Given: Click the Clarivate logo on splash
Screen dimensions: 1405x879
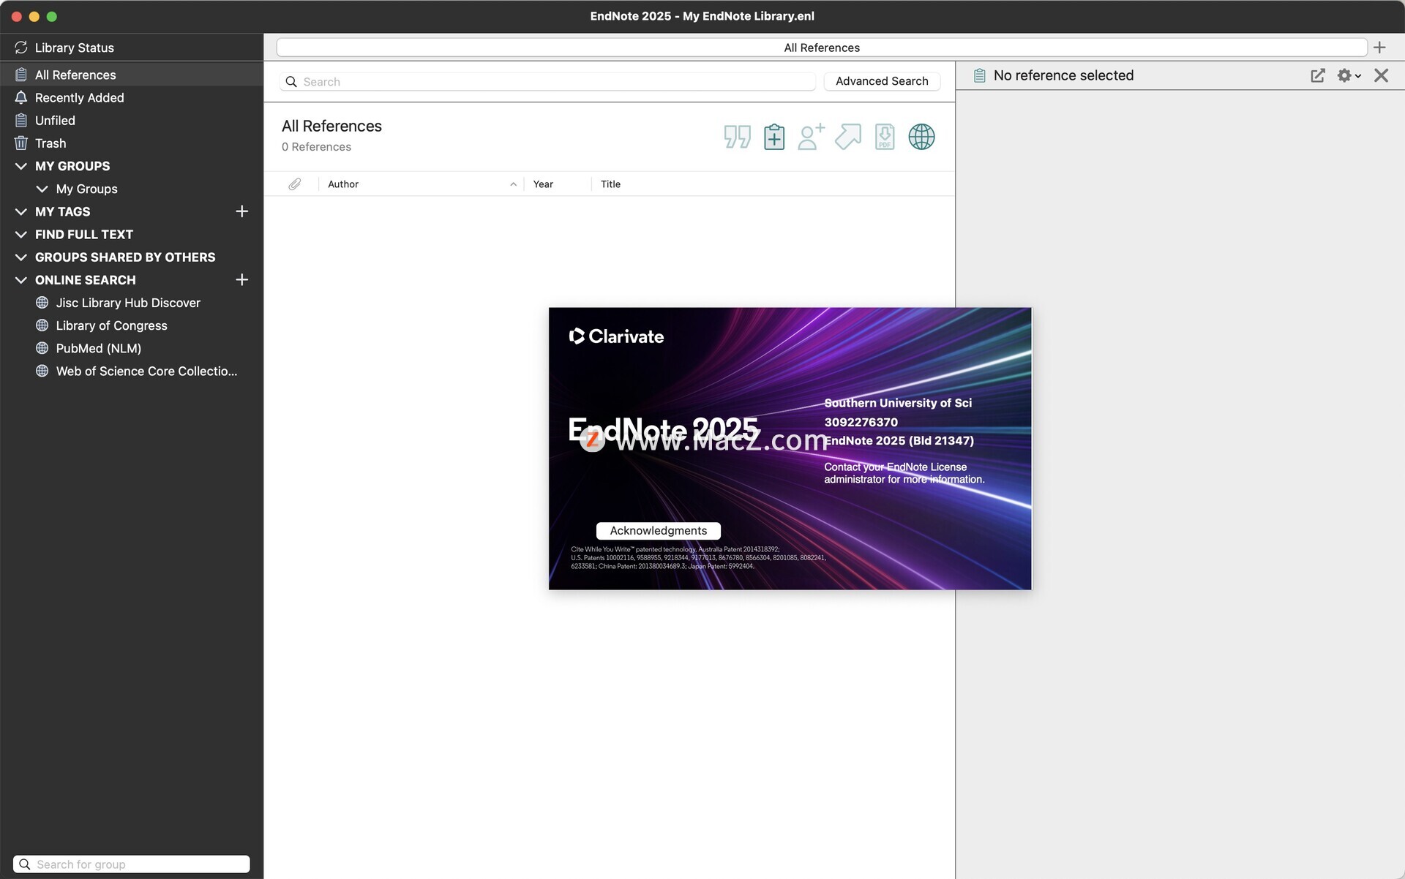Looking at the screenshot, I should tap(616, 336).
